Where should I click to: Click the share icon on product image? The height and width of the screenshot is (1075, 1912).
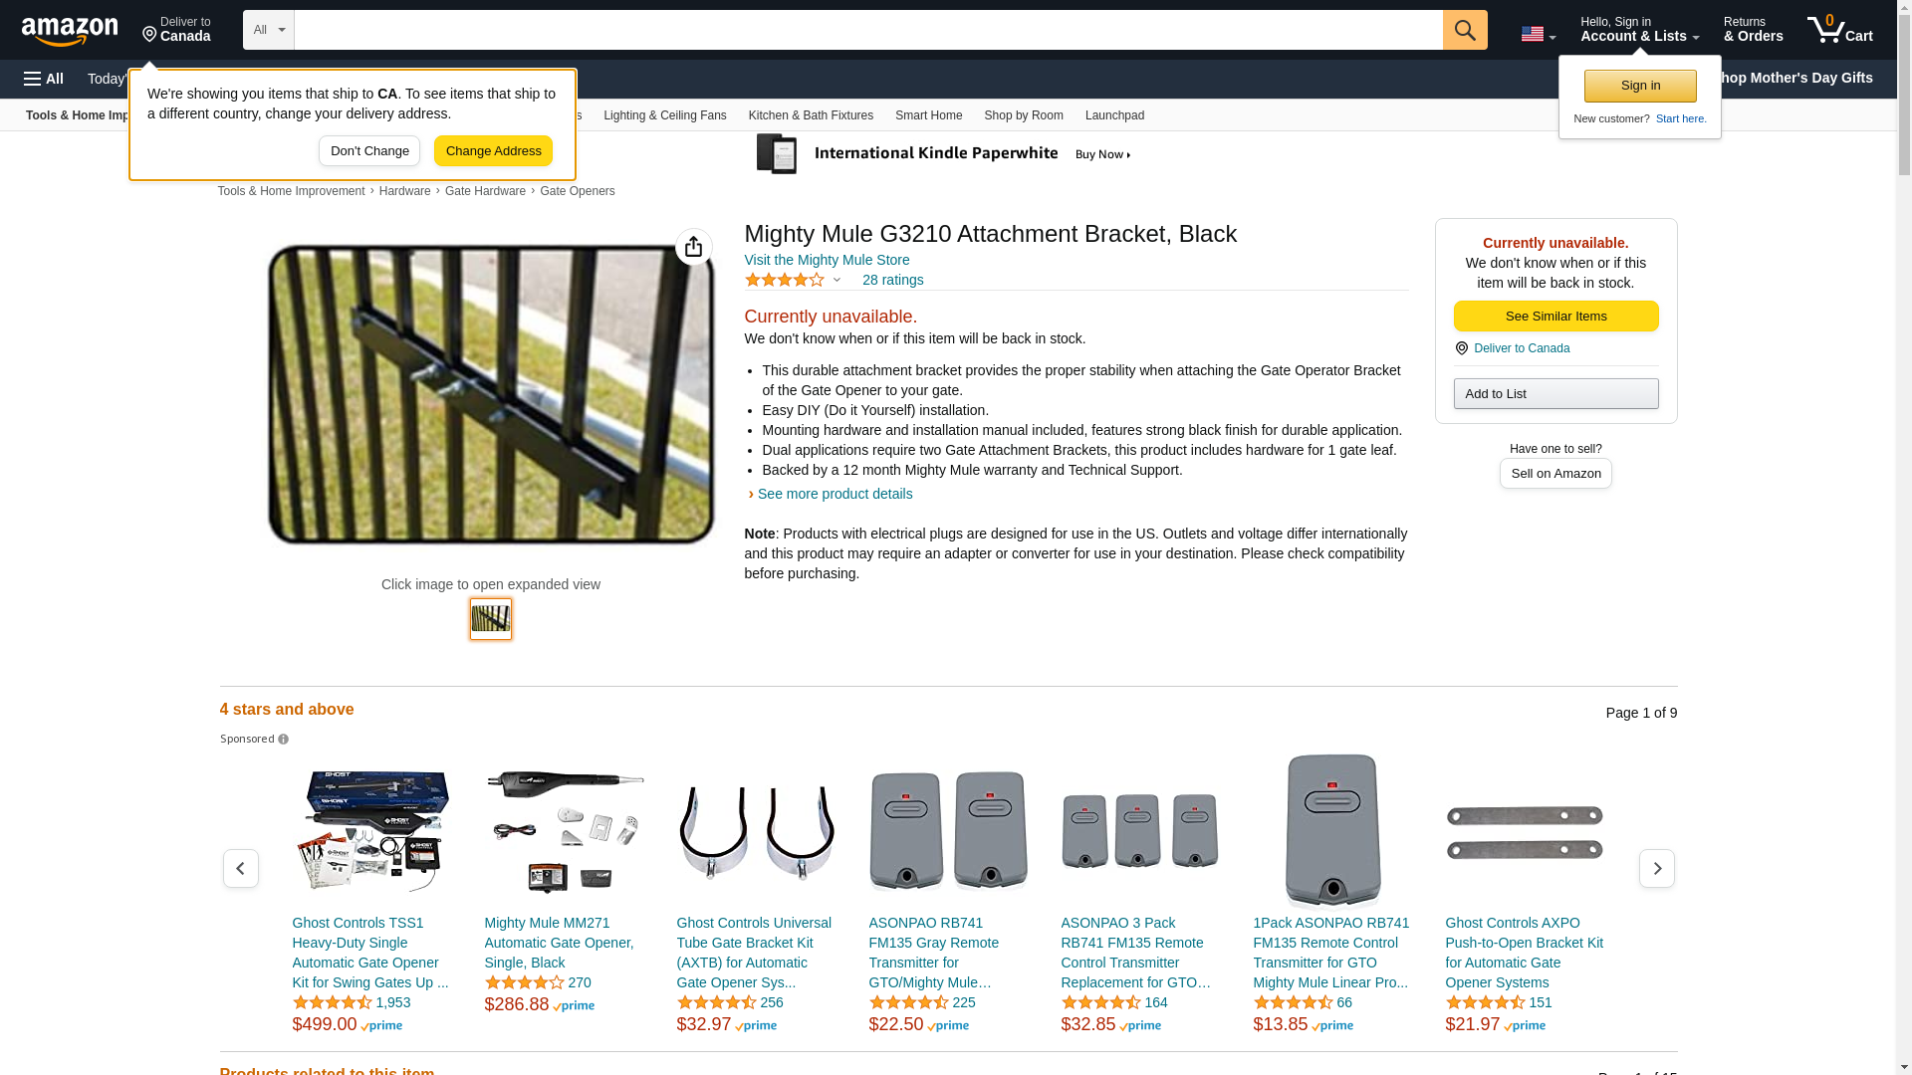693,247
